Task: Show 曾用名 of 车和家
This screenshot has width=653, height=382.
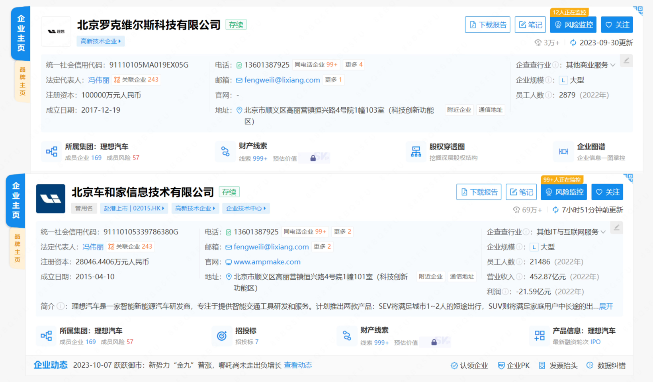Action: pyautogui.click(x=84, y=208)
